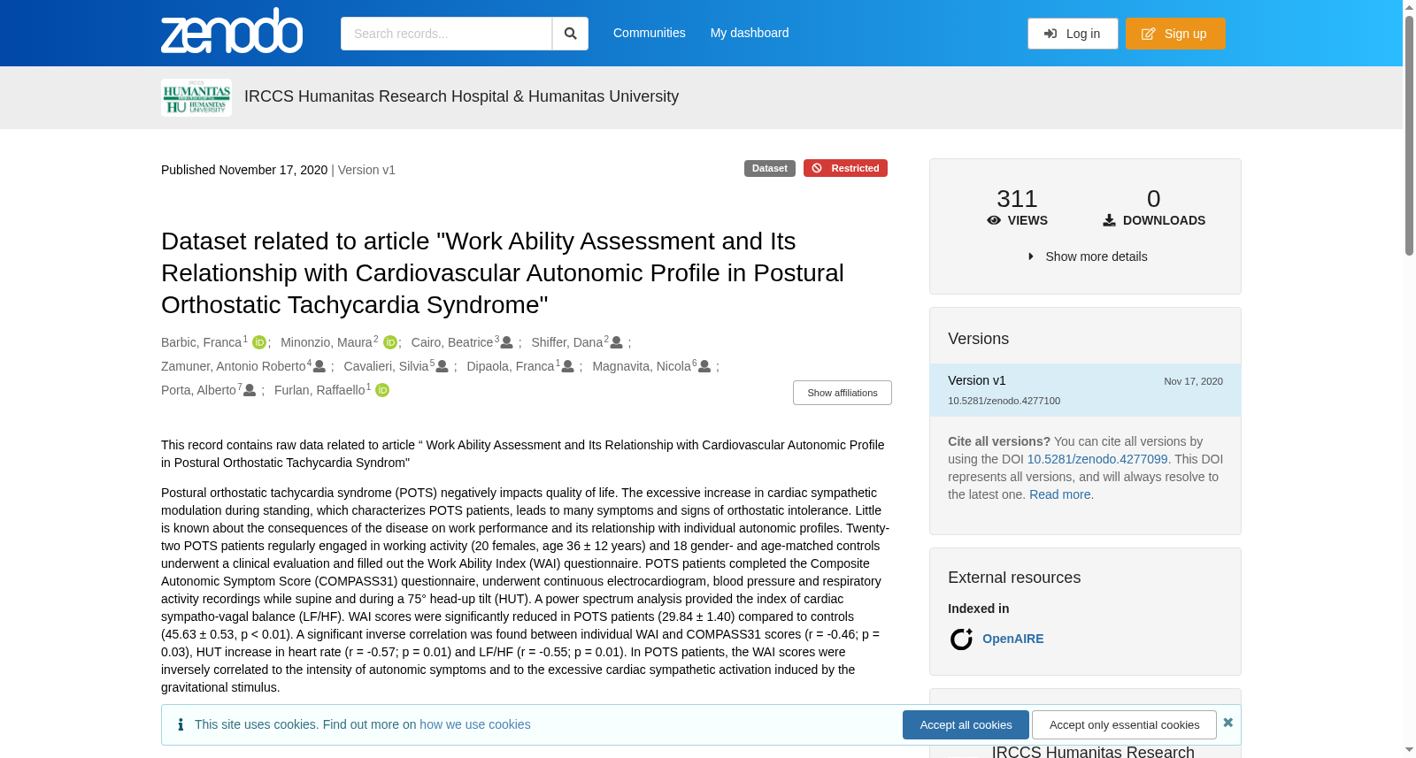Click the OpenAIRE logo icon
This screenshot has height=758, width=1416.
tap(961, 639)
